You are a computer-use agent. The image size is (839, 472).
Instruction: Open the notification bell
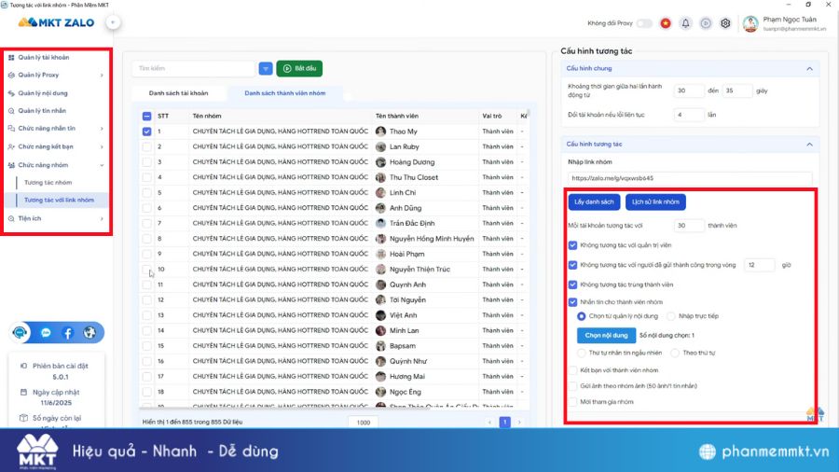click(685, 23)
